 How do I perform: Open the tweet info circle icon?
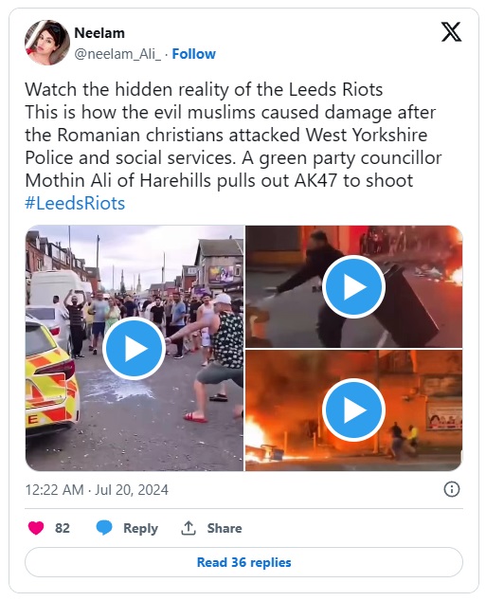pyautogui.click(x=452, y=489)
